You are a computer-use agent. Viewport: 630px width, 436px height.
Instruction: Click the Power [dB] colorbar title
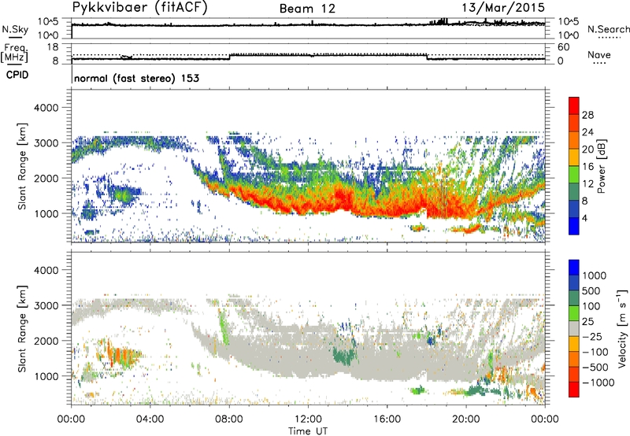point(601,166)
